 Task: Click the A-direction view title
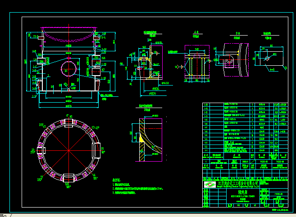(196, 32)
